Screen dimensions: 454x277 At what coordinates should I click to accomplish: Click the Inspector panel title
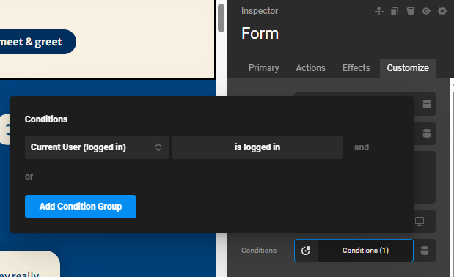260,11
